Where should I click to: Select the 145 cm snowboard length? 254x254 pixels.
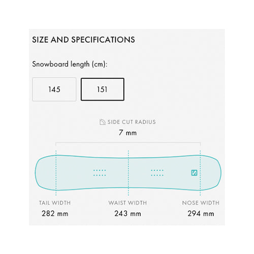coord(54,89)
